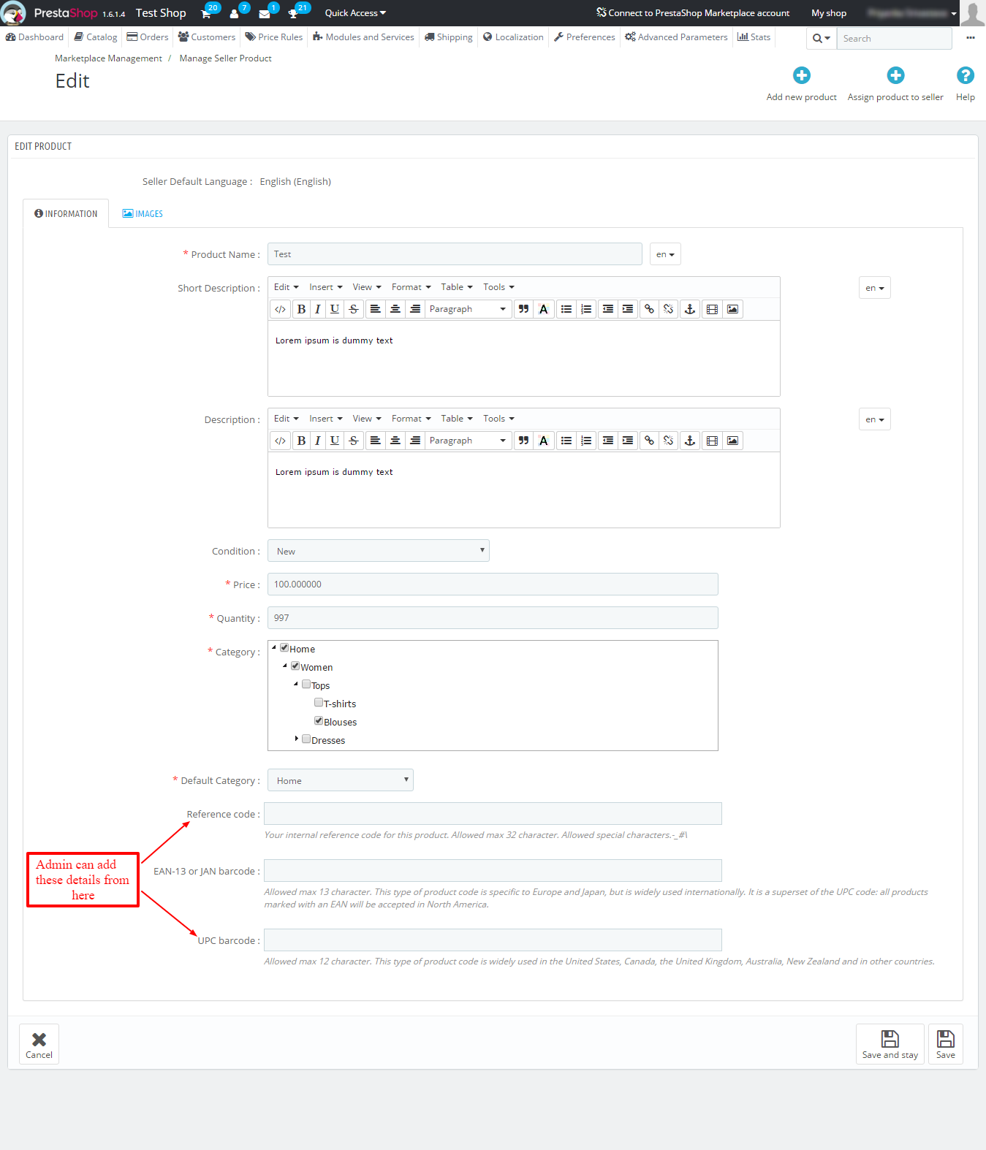Underline text in the Short Description editor
The height and width of the screenshot is (1150, 986).
click(335, 309)
